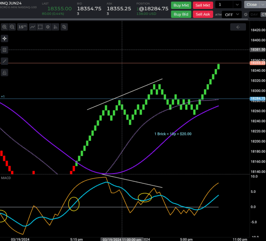Click Buy Mkt button
Screen dimensions: 266x241
click(x=181, y=5)
